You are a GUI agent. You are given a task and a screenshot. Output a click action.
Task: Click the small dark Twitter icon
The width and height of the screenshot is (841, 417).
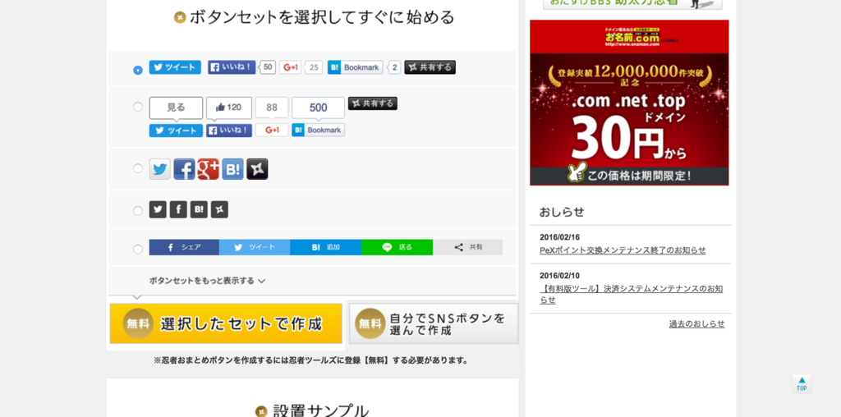(158, 209)
